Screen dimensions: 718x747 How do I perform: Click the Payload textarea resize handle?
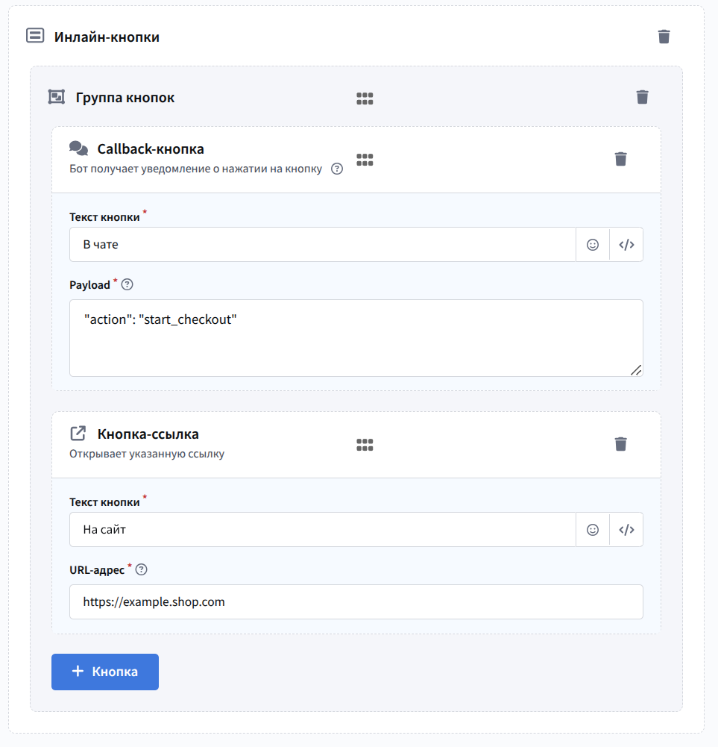tap(636, 370)
